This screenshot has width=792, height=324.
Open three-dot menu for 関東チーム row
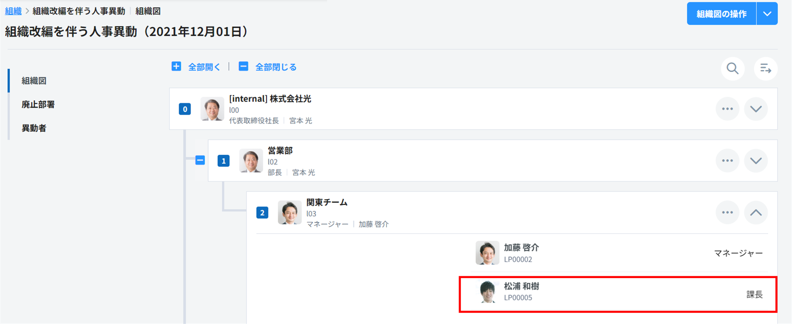727,213
